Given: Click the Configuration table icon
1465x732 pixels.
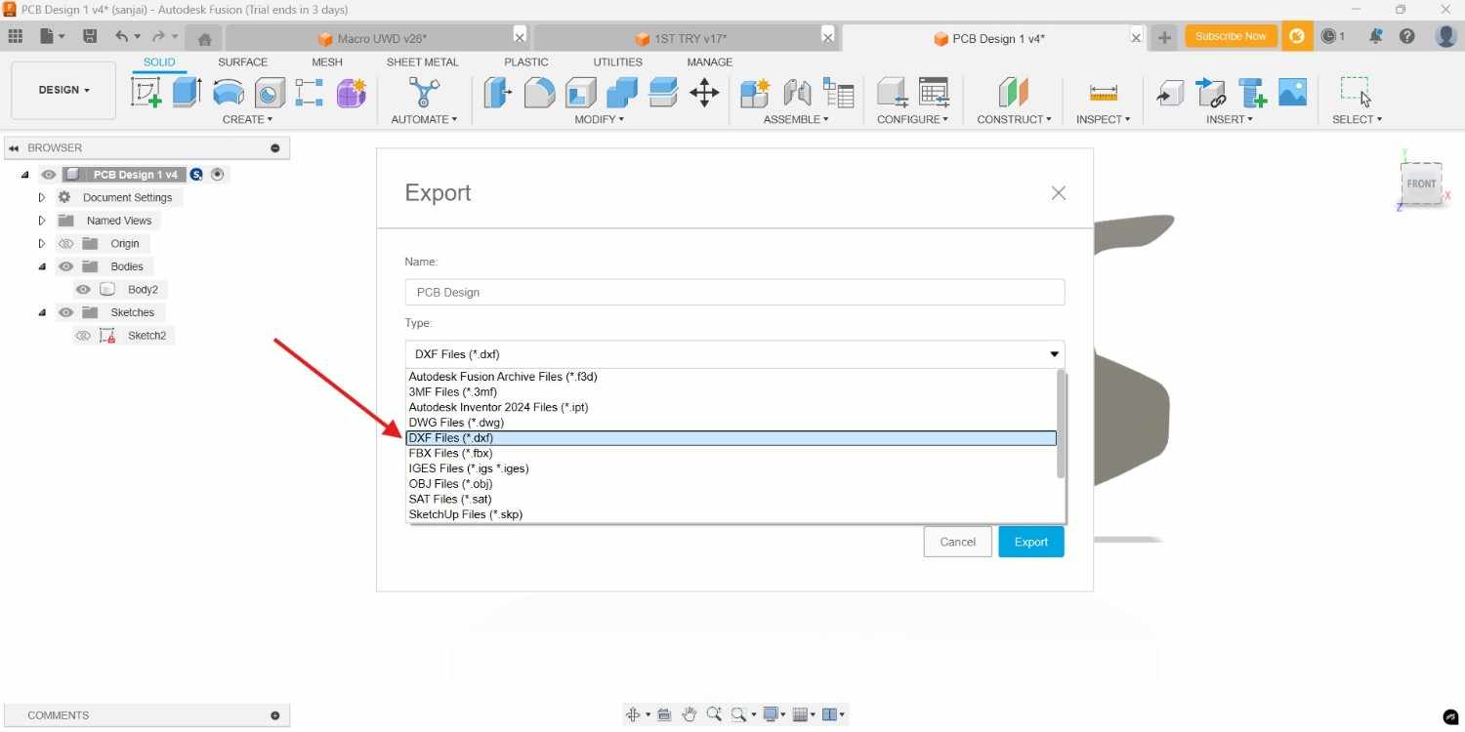Looking at the screenshot, I should click(x=934, y=93).
